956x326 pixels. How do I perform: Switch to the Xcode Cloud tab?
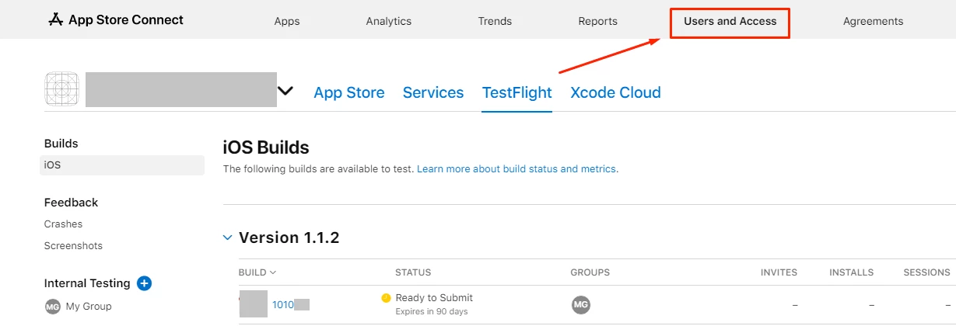[x=616, y=92]
